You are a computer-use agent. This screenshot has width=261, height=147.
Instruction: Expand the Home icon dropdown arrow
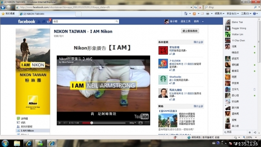pyautogui.click(x=190, y=13)
